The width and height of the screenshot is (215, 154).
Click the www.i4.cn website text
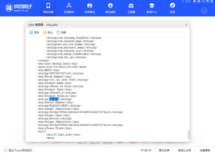21,11
